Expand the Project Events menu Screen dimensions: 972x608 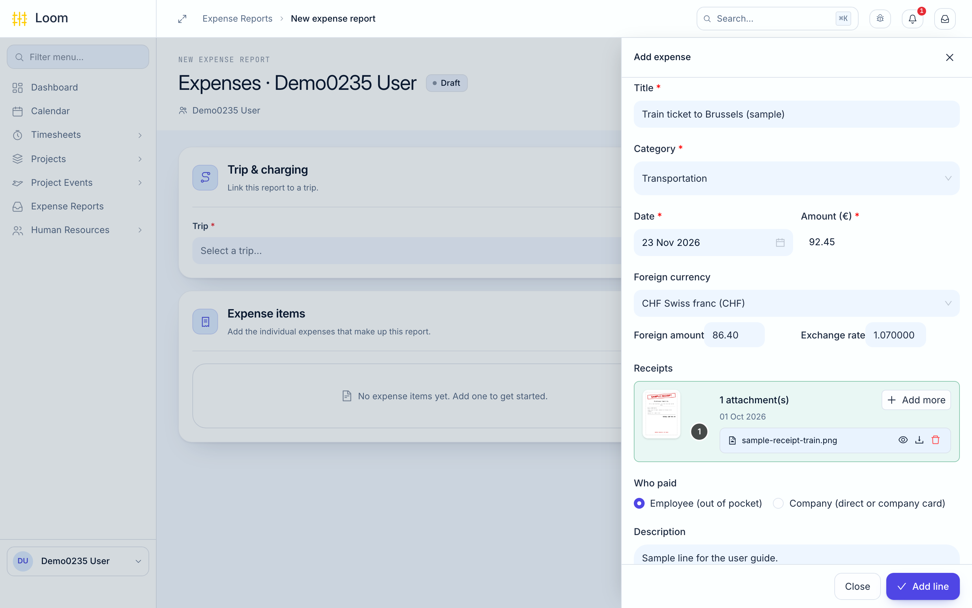click(x=78, y=182)
